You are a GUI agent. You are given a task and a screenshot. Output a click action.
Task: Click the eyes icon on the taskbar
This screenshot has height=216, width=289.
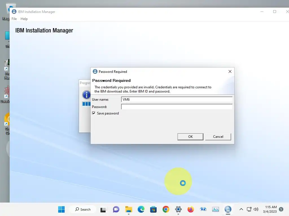(203, 209)
